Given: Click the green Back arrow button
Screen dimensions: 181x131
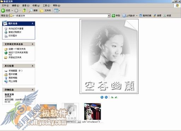Looking at the screenshot, I should tap(3, 11).
